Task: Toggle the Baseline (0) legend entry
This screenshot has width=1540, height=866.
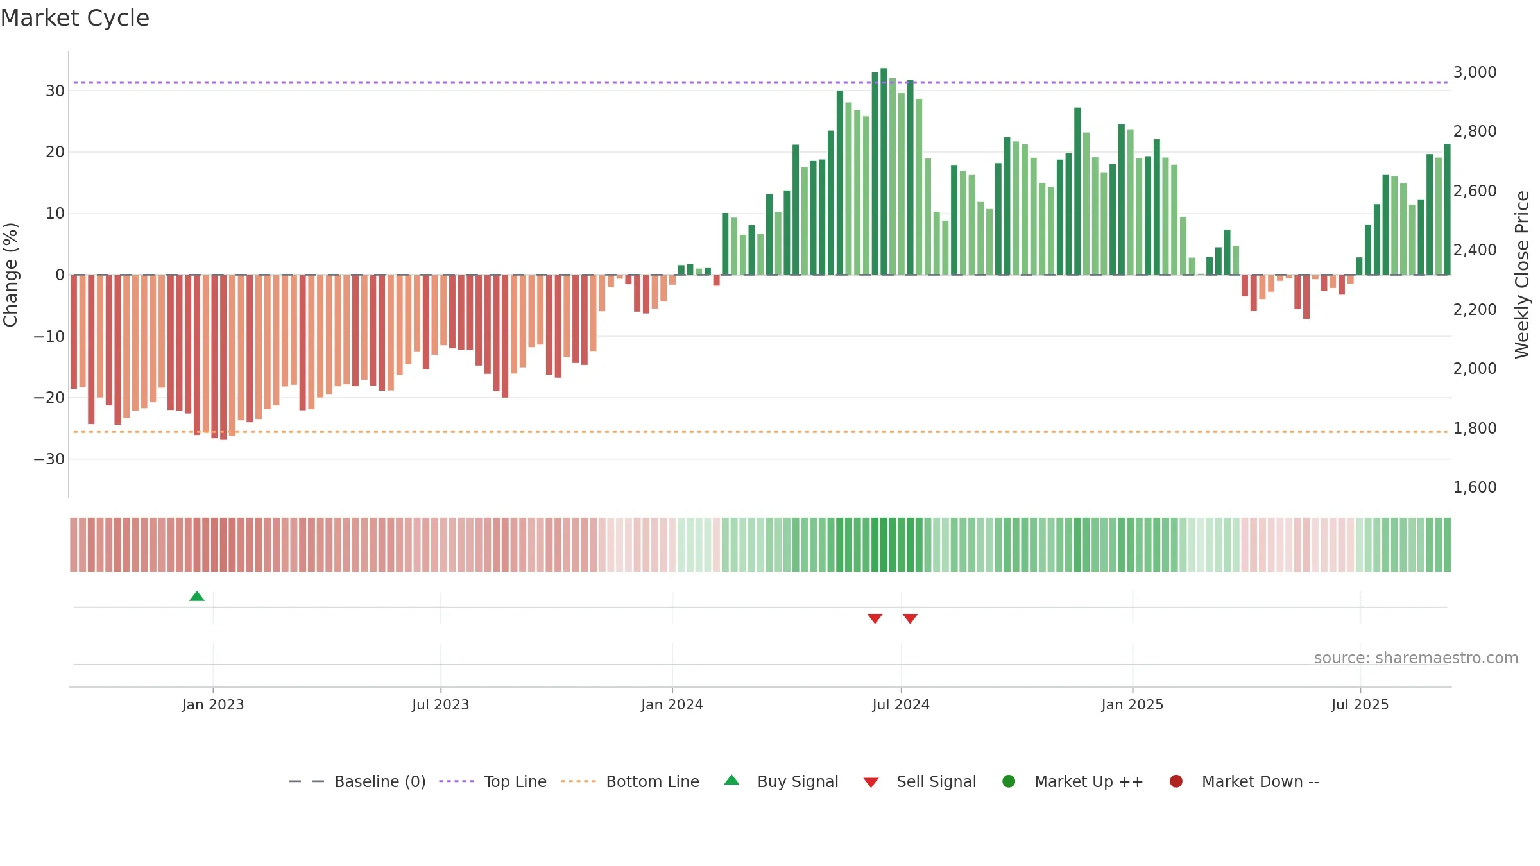Action: click(357, 782)
